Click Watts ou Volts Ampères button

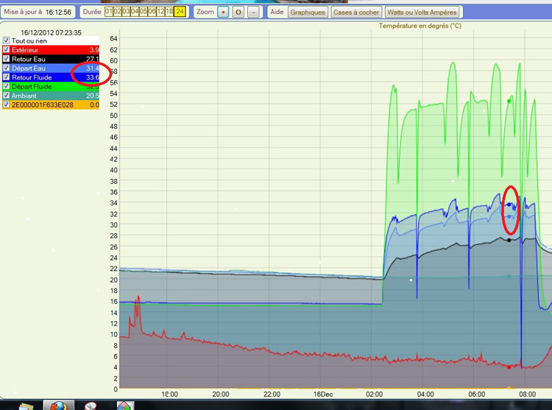[x=422, y=13]
